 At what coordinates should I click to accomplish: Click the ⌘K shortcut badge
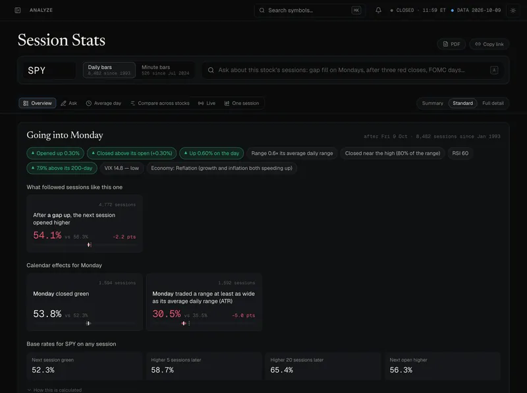356,10
